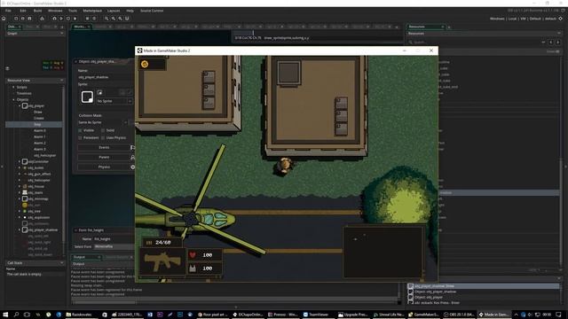Image resolution: width=568 pixels, height=319 pixels.
Task: Open the File menu
Action: [x=8, y=11]
